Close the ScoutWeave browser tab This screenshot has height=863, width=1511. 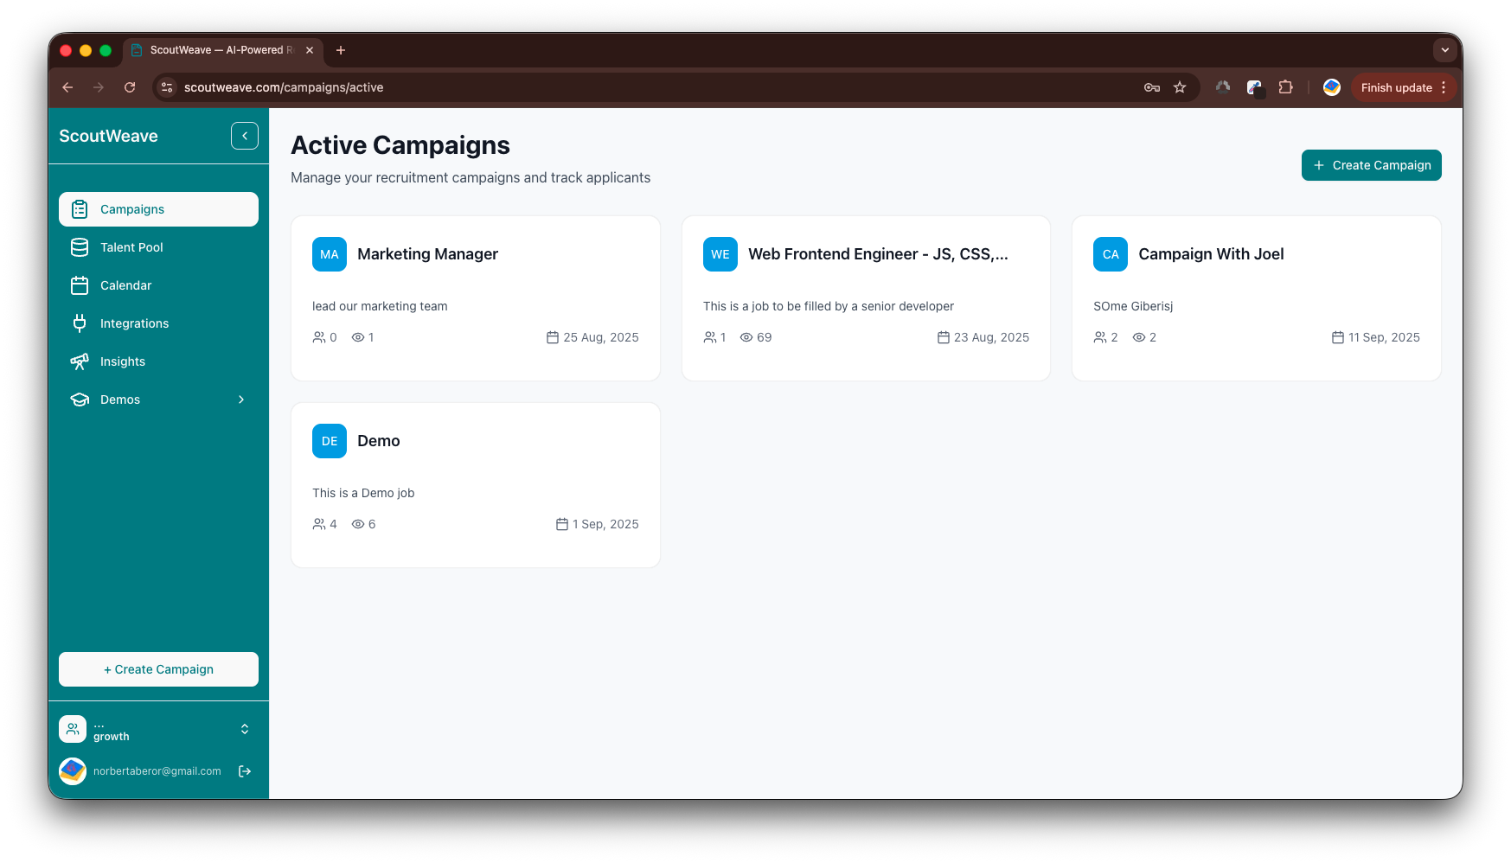click(x=310, y=50)
